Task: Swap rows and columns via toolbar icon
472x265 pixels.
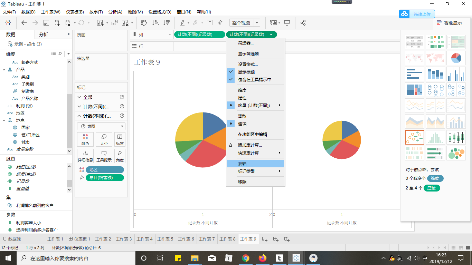Action: (x=144, y=23)
